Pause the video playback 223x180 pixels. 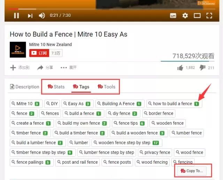coord(16,15)
